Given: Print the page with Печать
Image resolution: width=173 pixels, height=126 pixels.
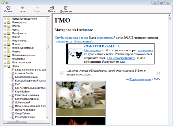Looking at the screenshot, I should (x=52, y=8).
